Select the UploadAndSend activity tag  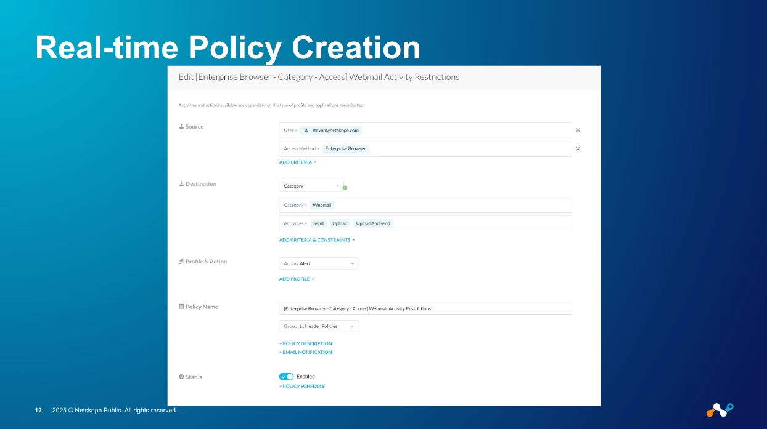(373, 223)
